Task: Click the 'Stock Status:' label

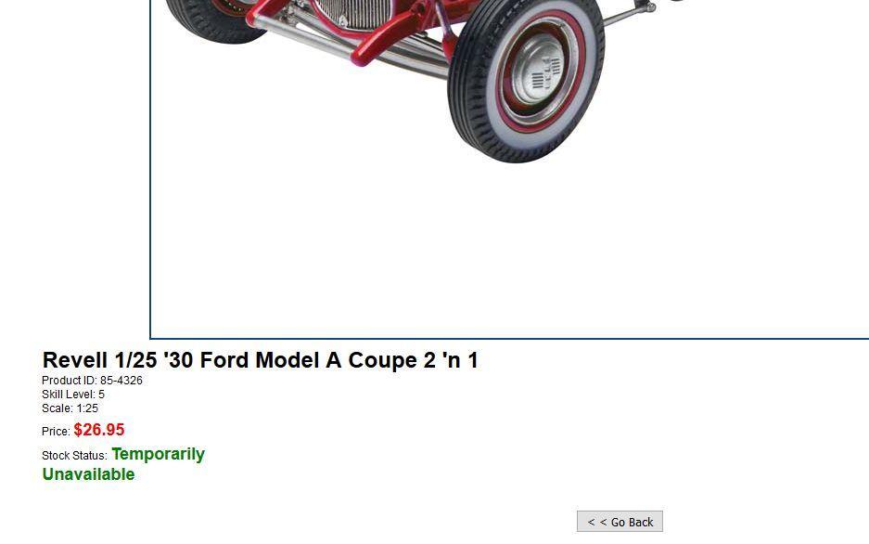Action: [x=74, y=456]
